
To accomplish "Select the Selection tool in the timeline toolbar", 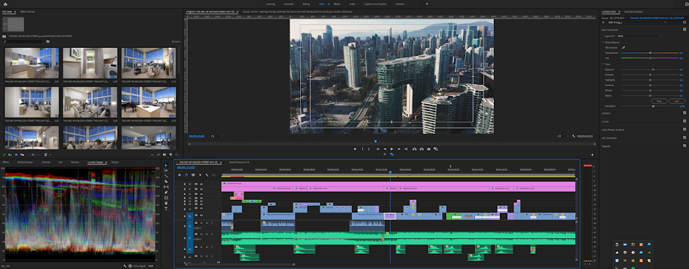I will tap(166, 165).
